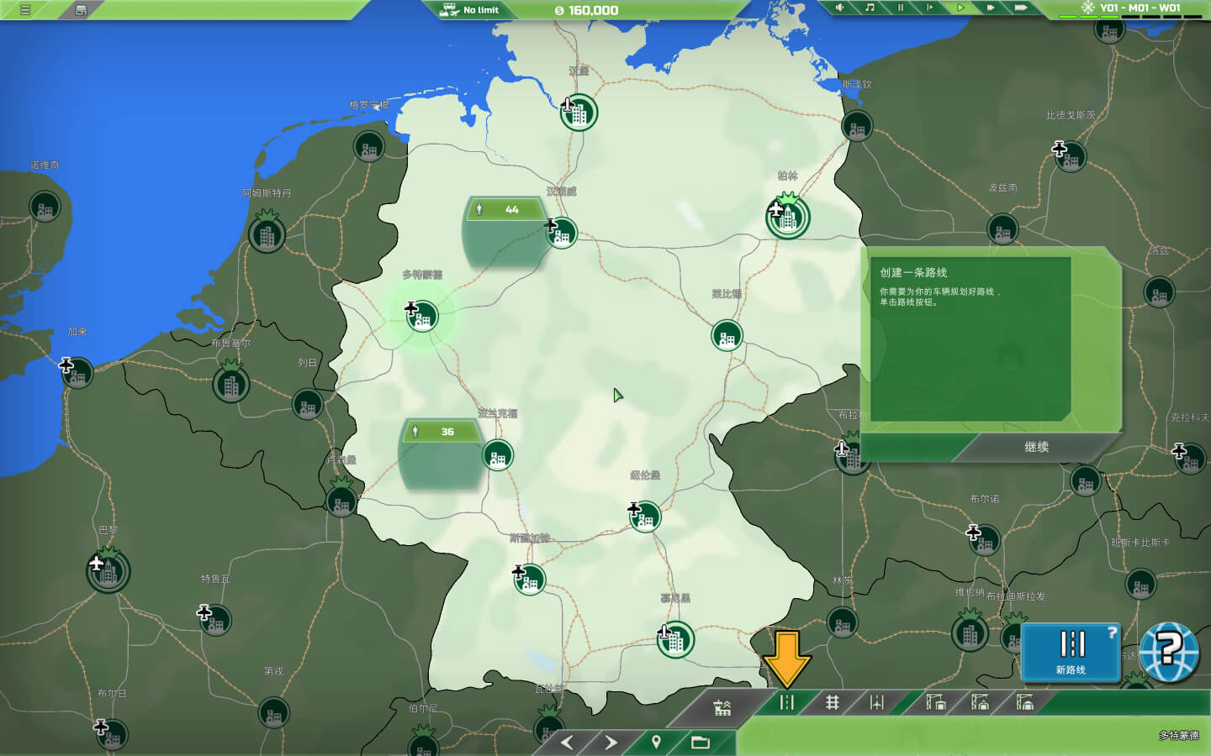The height and width of the screenshot is (756, 1211).
Task: Go to previous city arrow
Action: [567, 743]
